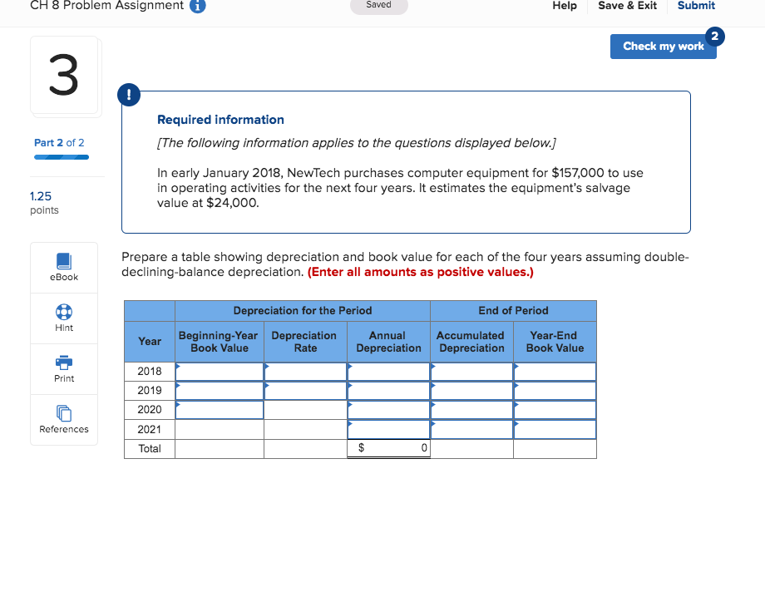This screenshot has height=597, width=765.
Task: Submit the assignment
Action: (x=696, y=6)
